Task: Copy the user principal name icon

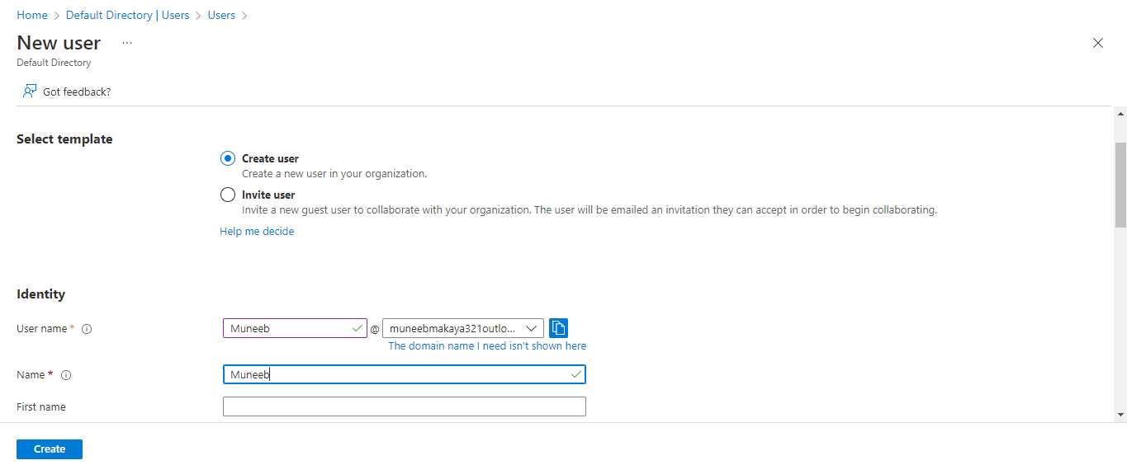Action: [x=558, y=328]
